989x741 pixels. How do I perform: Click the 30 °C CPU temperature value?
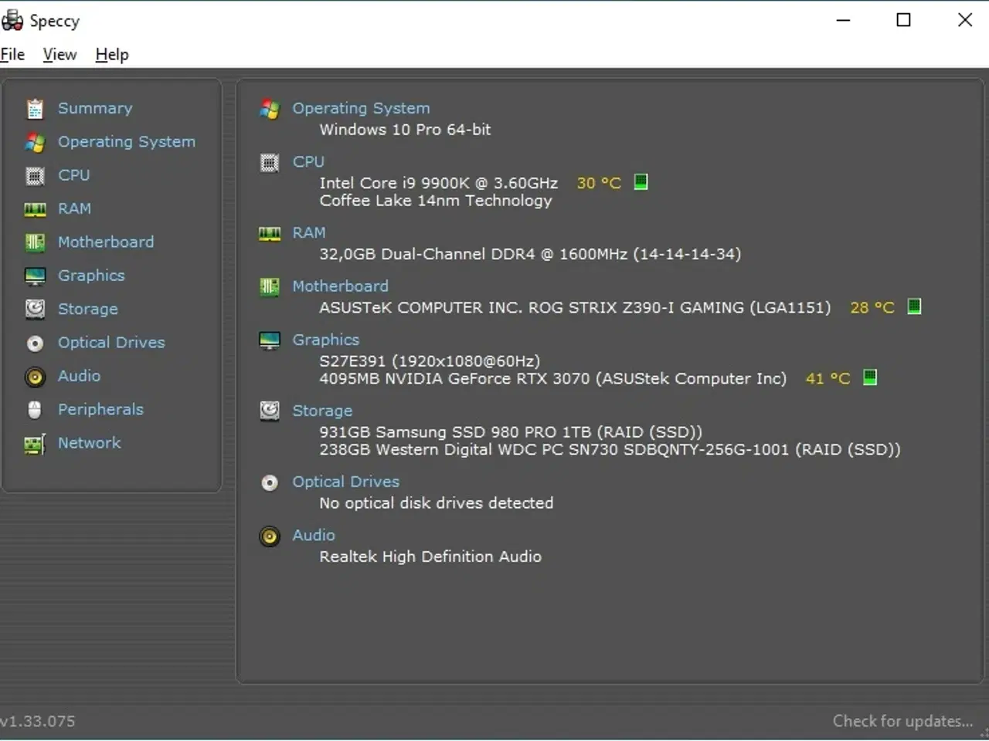[x=599, y=183]
